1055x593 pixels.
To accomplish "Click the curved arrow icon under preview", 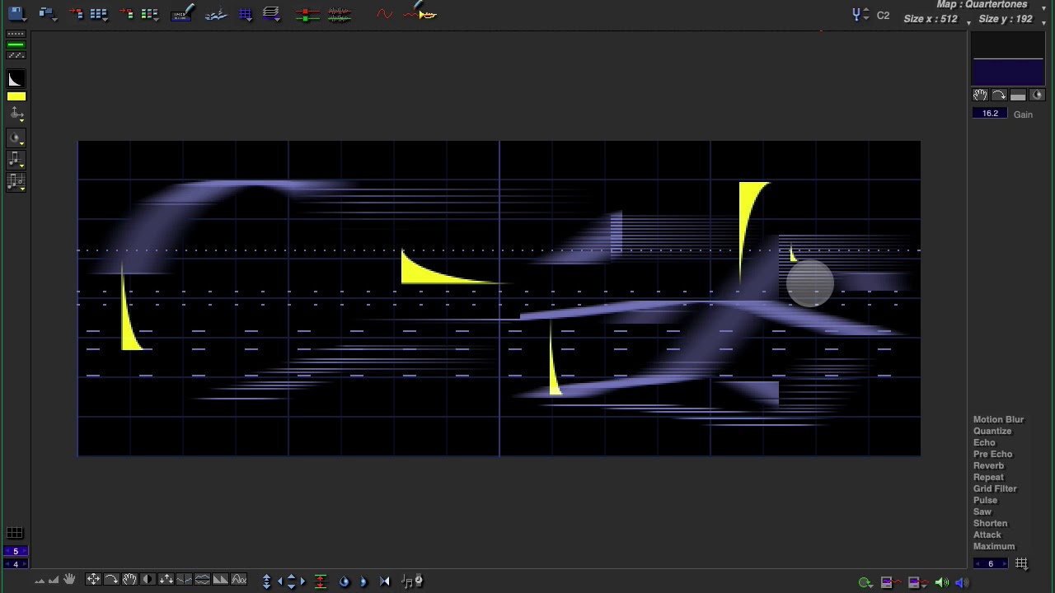I will click(x=999, y=96).
